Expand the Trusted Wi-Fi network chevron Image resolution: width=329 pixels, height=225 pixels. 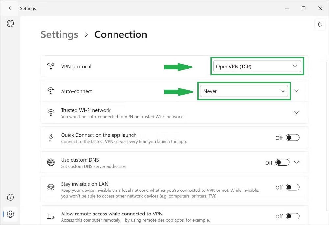coord(296,113)
